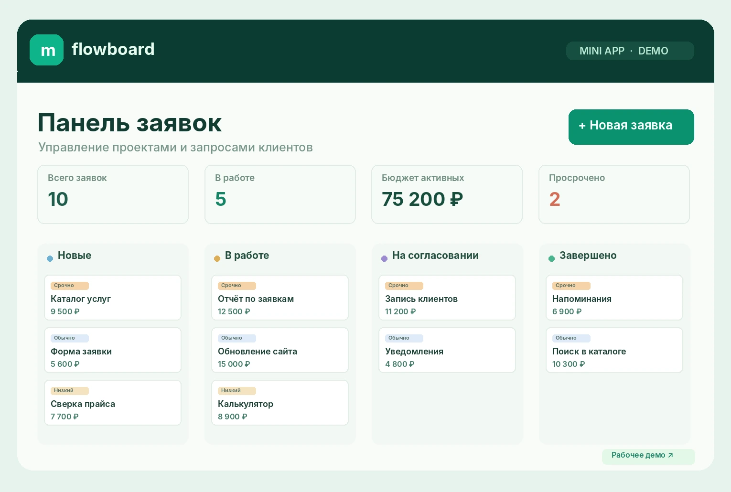Click the orange dot beside В работе column
The width and height of the screenshot is (731, 492).
[217, 258]
